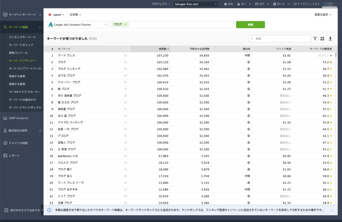Click the 競合他社の研究 person icon
Screen dimensions: 342x222
[5, 130]
